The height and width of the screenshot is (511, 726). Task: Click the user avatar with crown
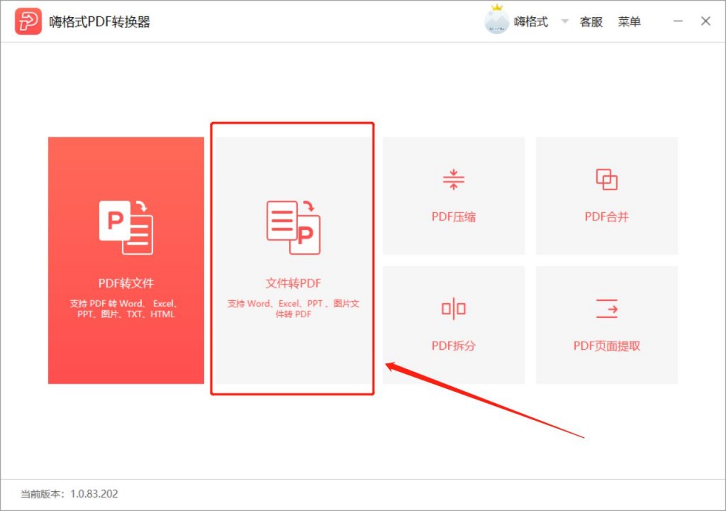[496, 19]
